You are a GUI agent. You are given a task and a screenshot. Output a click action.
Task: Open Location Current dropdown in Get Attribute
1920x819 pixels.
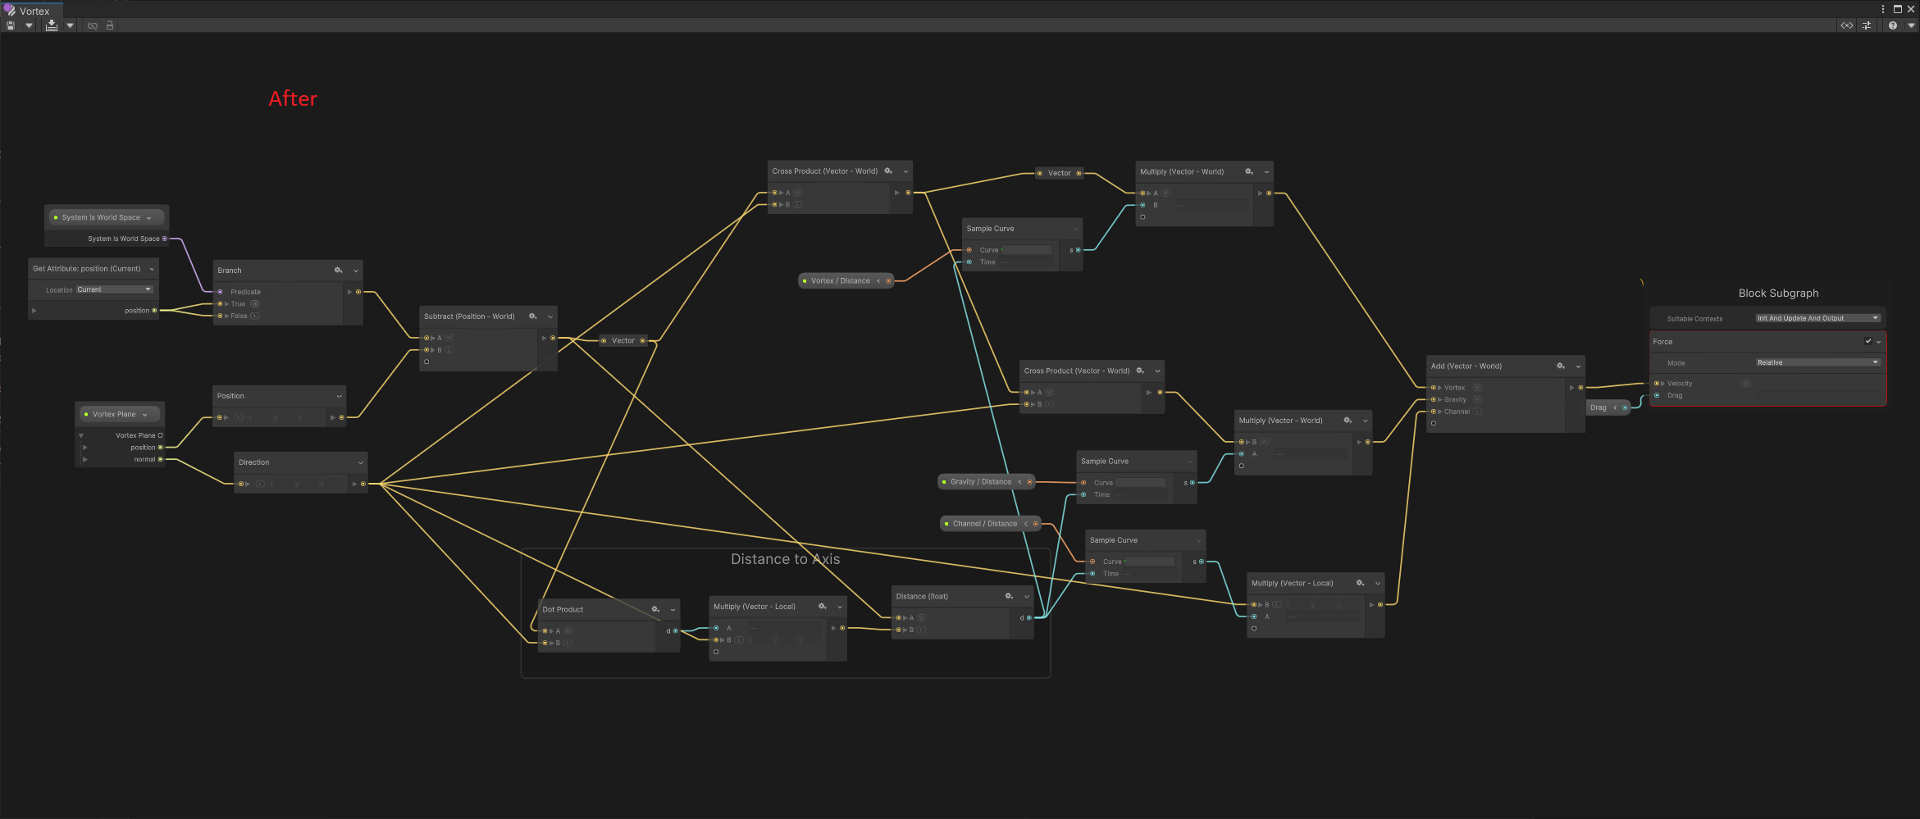115,289
